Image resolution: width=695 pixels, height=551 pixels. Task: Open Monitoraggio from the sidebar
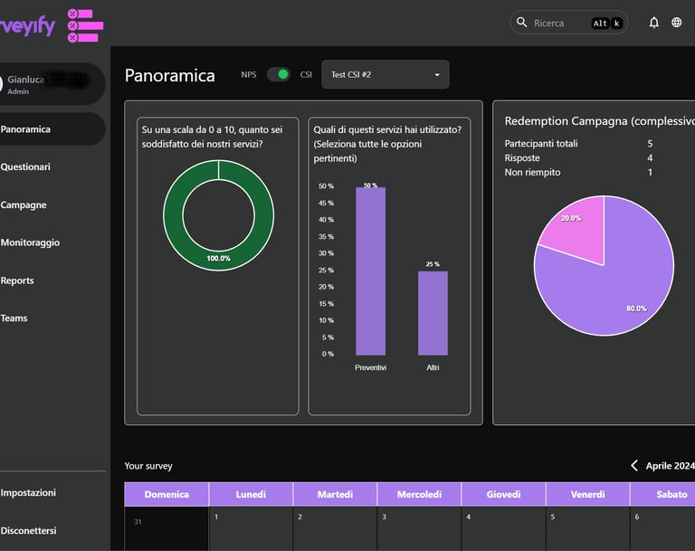pyautogui.click(x=30, y=242)
